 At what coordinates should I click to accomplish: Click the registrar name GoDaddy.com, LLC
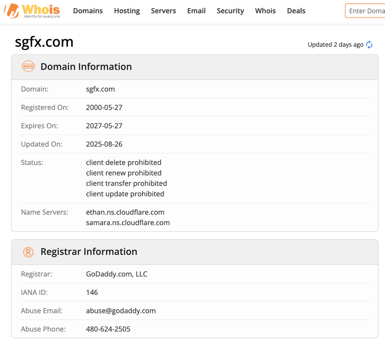[x=116, y=274]
